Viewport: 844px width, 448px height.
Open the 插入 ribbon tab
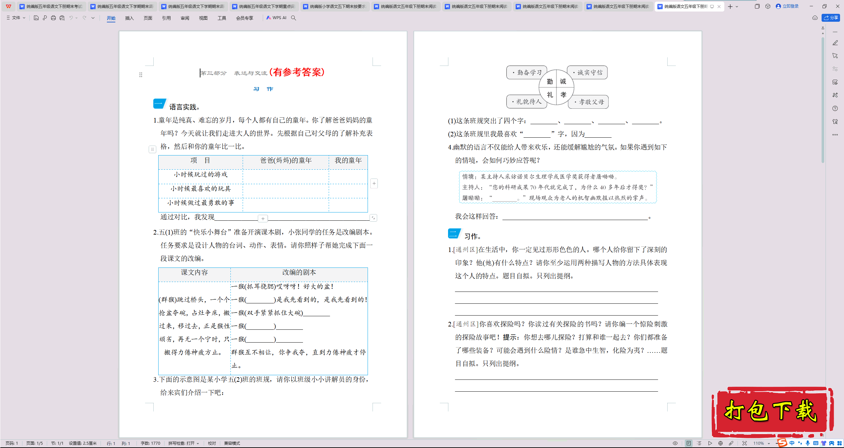129,18
